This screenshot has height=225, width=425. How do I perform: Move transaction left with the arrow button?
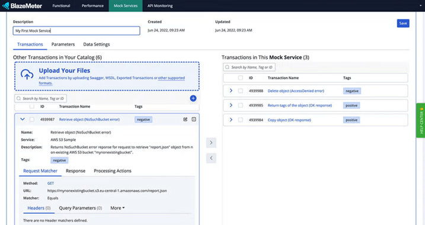pos(211,158)
